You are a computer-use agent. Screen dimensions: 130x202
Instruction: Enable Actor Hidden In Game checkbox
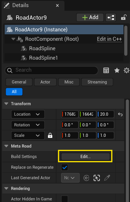(64, 199)
